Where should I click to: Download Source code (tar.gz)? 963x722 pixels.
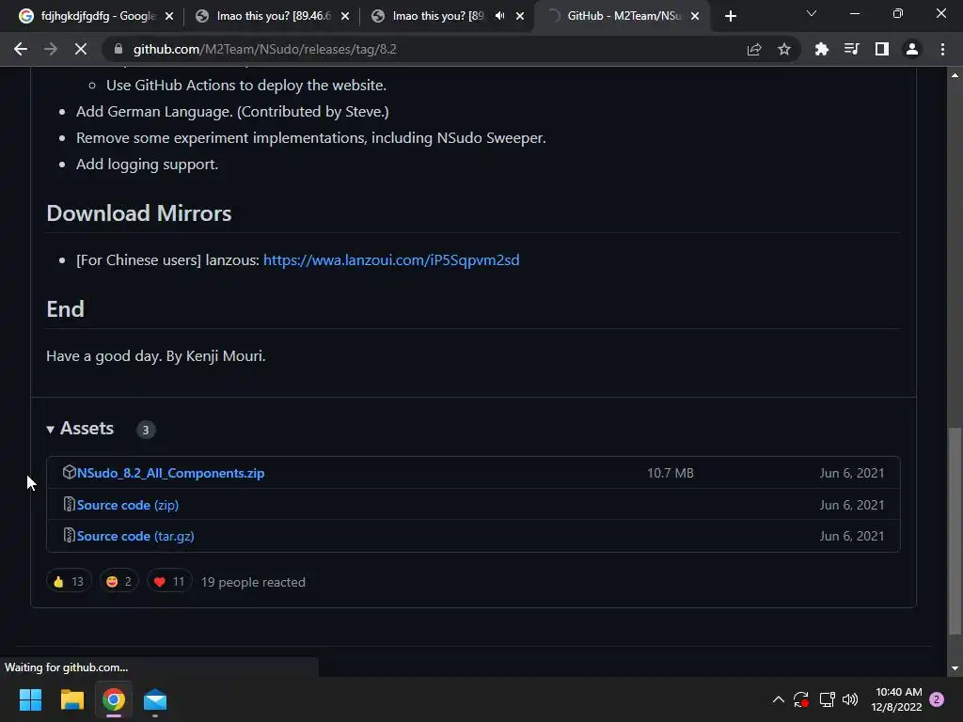[x=135, y=536]
